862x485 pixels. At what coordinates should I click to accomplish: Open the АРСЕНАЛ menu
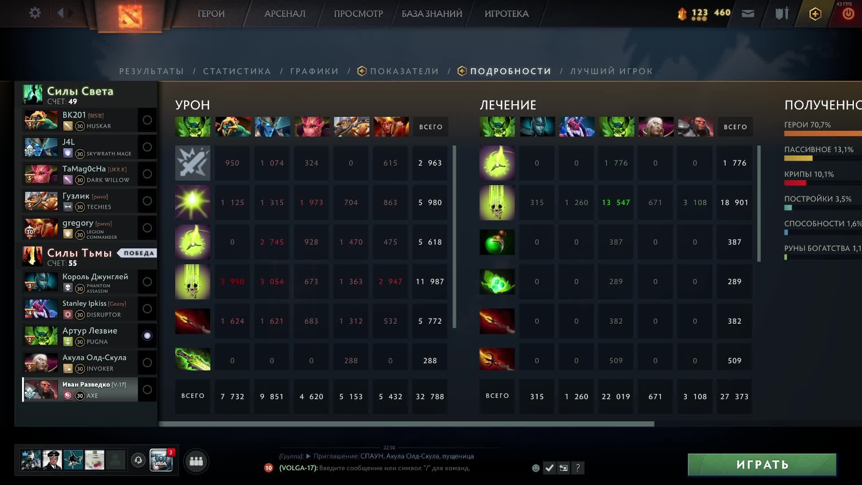click(285, 14)
